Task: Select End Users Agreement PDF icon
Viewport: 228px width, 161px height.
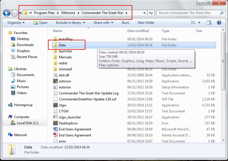Action: pyautogui.click(x=55, y=135)
